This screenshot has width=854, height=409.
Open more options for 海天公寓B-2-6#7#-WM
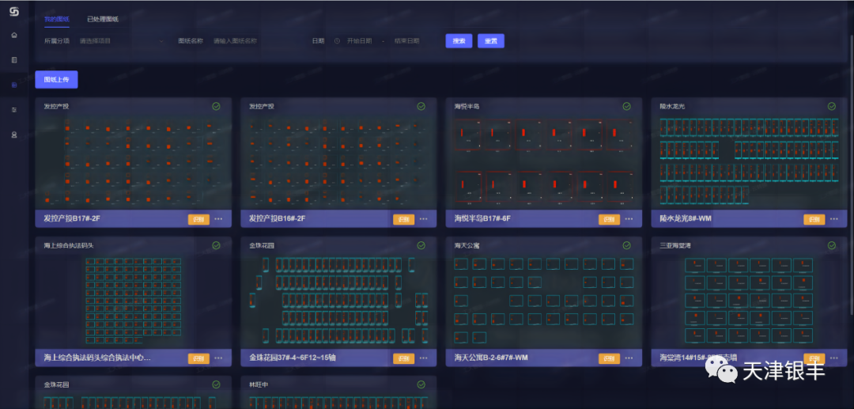coord(629,358)
